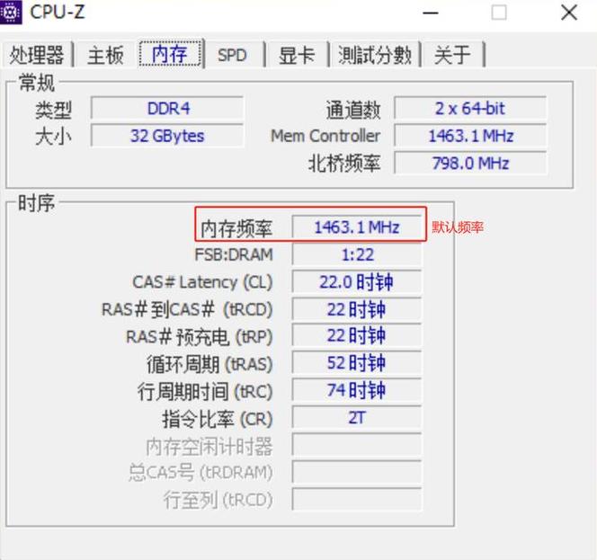Viewport: 597px width, 560px height.
Task: Close the CPU-Z window
Action: coord(569,13)
